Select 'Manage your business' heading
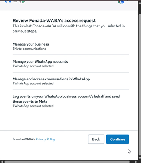This screenshot has width=141, height=163. 31,44
